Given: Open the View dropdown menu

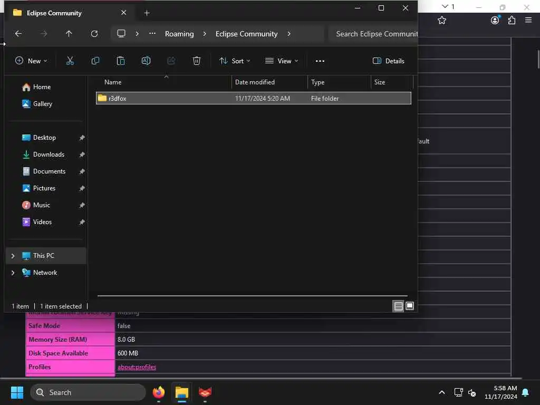Looking at the screenshot, I should 282,61.
